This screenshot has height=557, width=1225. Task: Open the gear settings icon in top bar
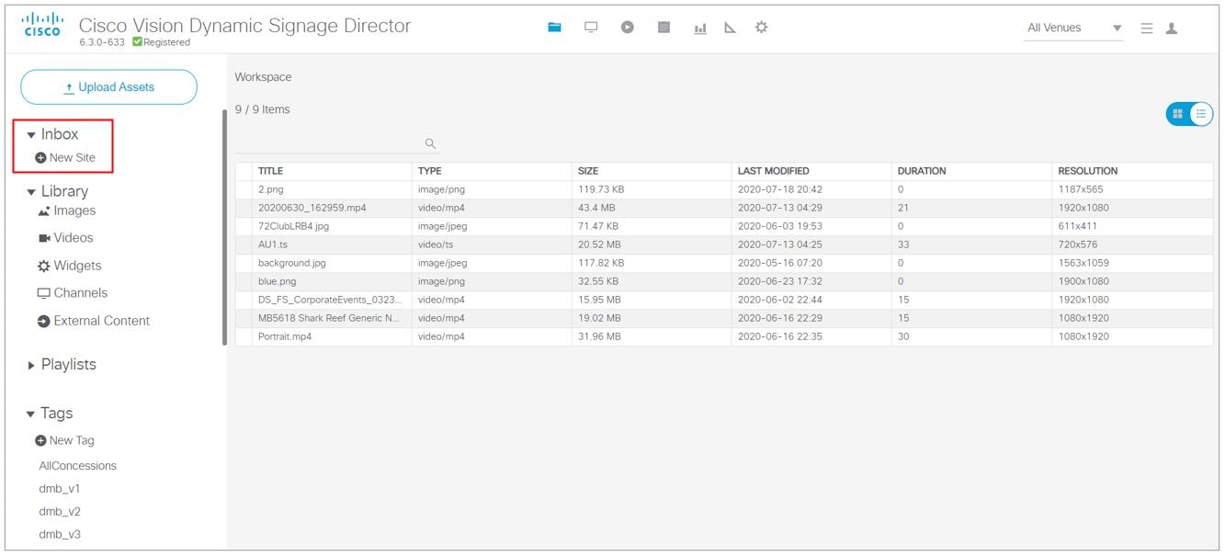tap(761, 28)
